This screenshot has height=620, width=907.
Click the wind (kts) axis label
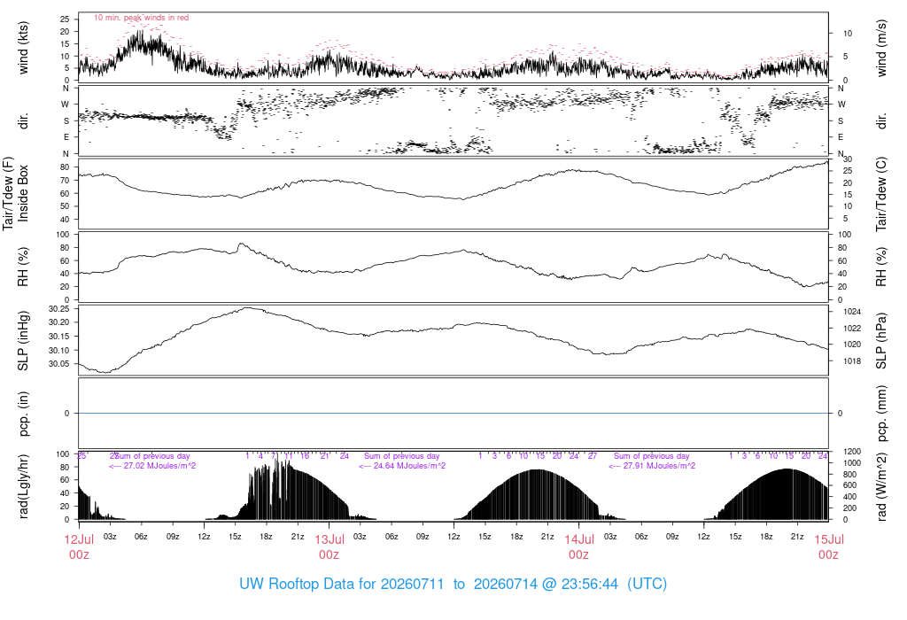[x=23, y=48]
